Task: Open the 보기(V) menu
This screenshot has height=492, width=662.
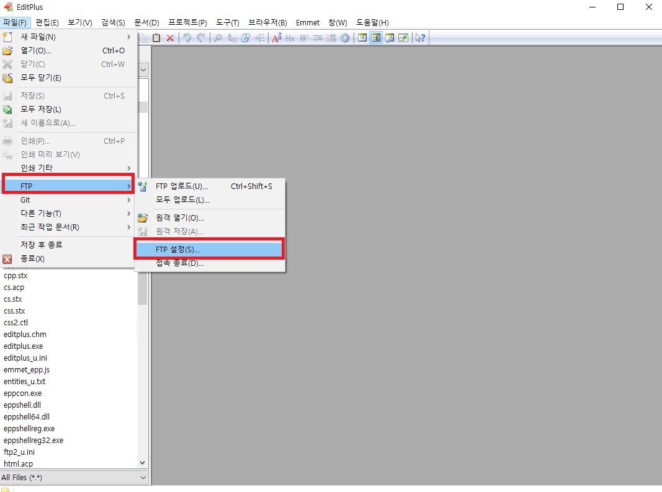Action: (x=80, y=22)
